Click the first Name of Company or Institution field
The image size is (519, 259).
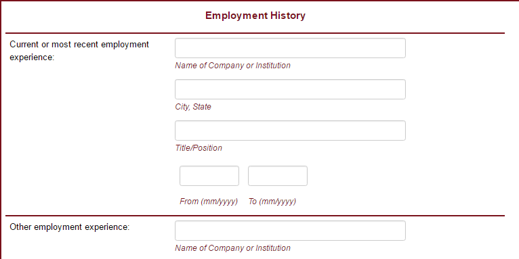(x=290, y=48)
